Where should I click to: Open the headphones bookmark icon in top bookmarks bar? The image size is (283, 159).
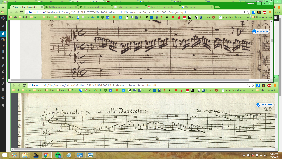pyautogui.click(x=114, y=17)
